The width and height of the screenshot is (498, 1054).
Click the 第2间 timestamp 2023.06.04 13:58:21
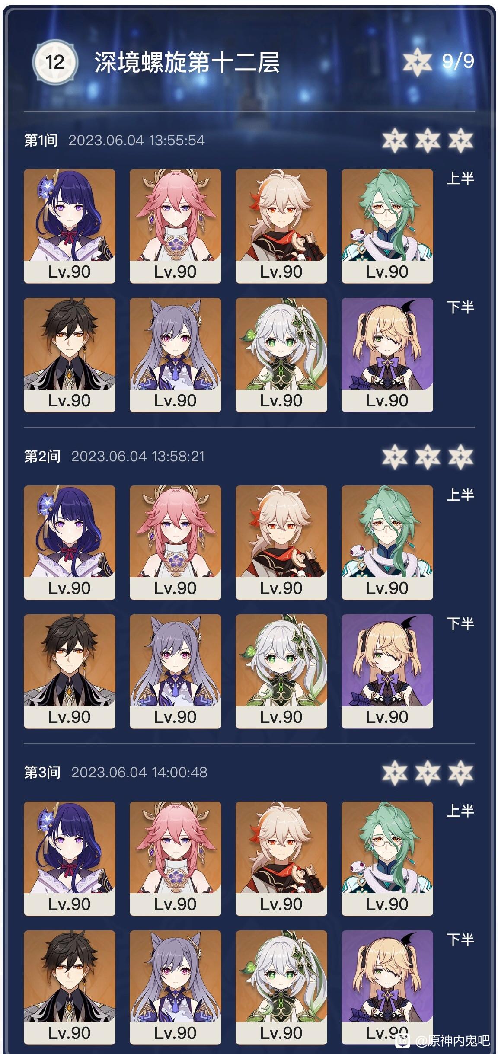(x=138, y=457)
